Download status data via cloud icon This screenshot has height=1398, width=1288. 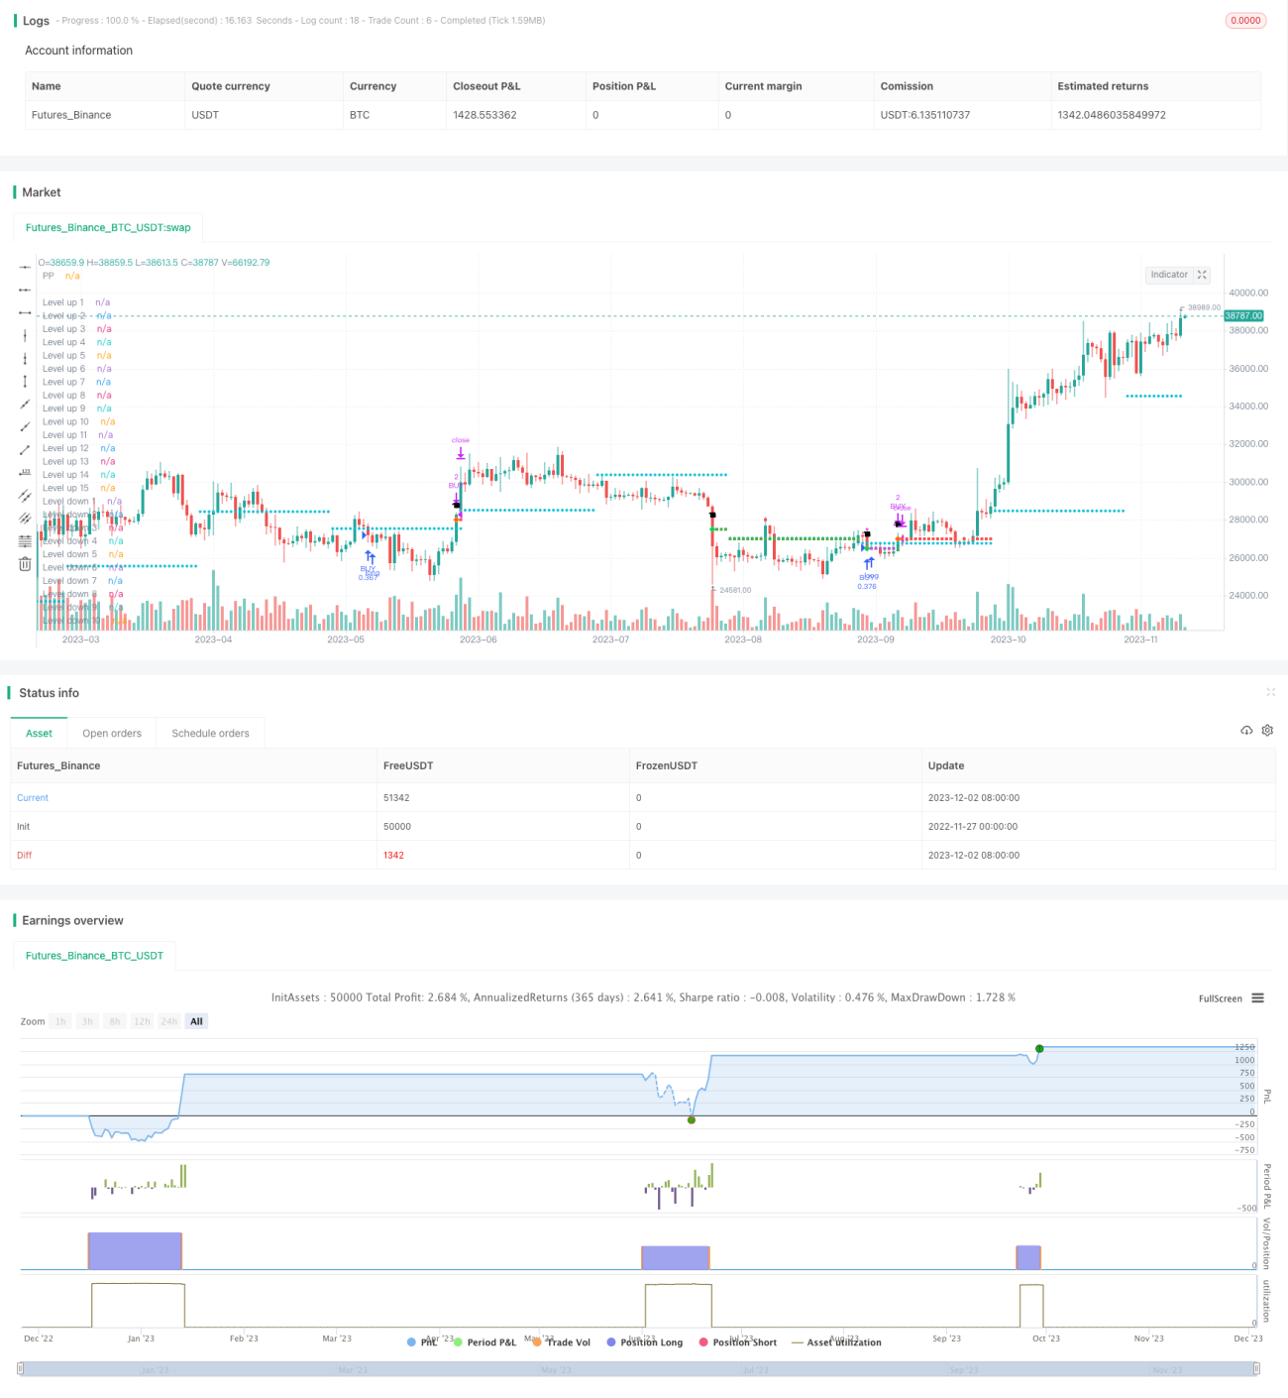click(x=1246, y=731)
